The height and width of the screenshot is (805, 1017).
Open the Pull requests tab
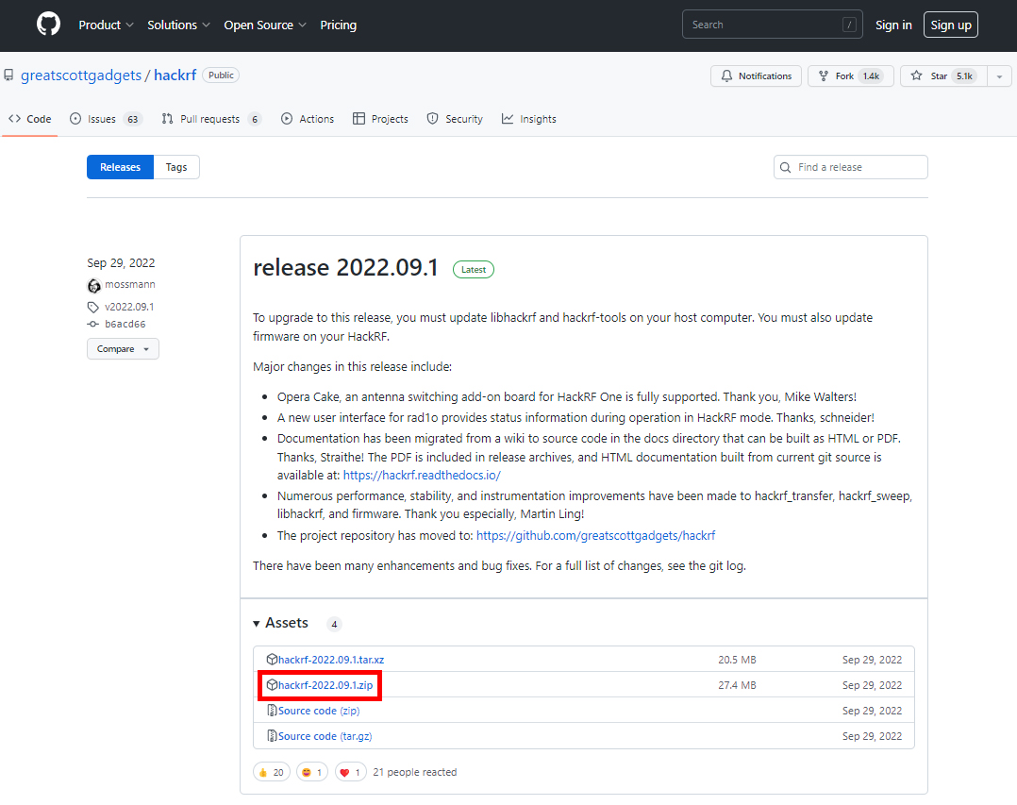210,119
